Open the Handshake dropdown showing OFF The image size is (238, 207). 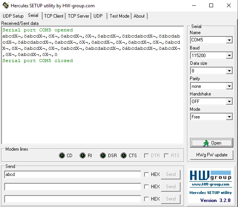pos(229,102)
